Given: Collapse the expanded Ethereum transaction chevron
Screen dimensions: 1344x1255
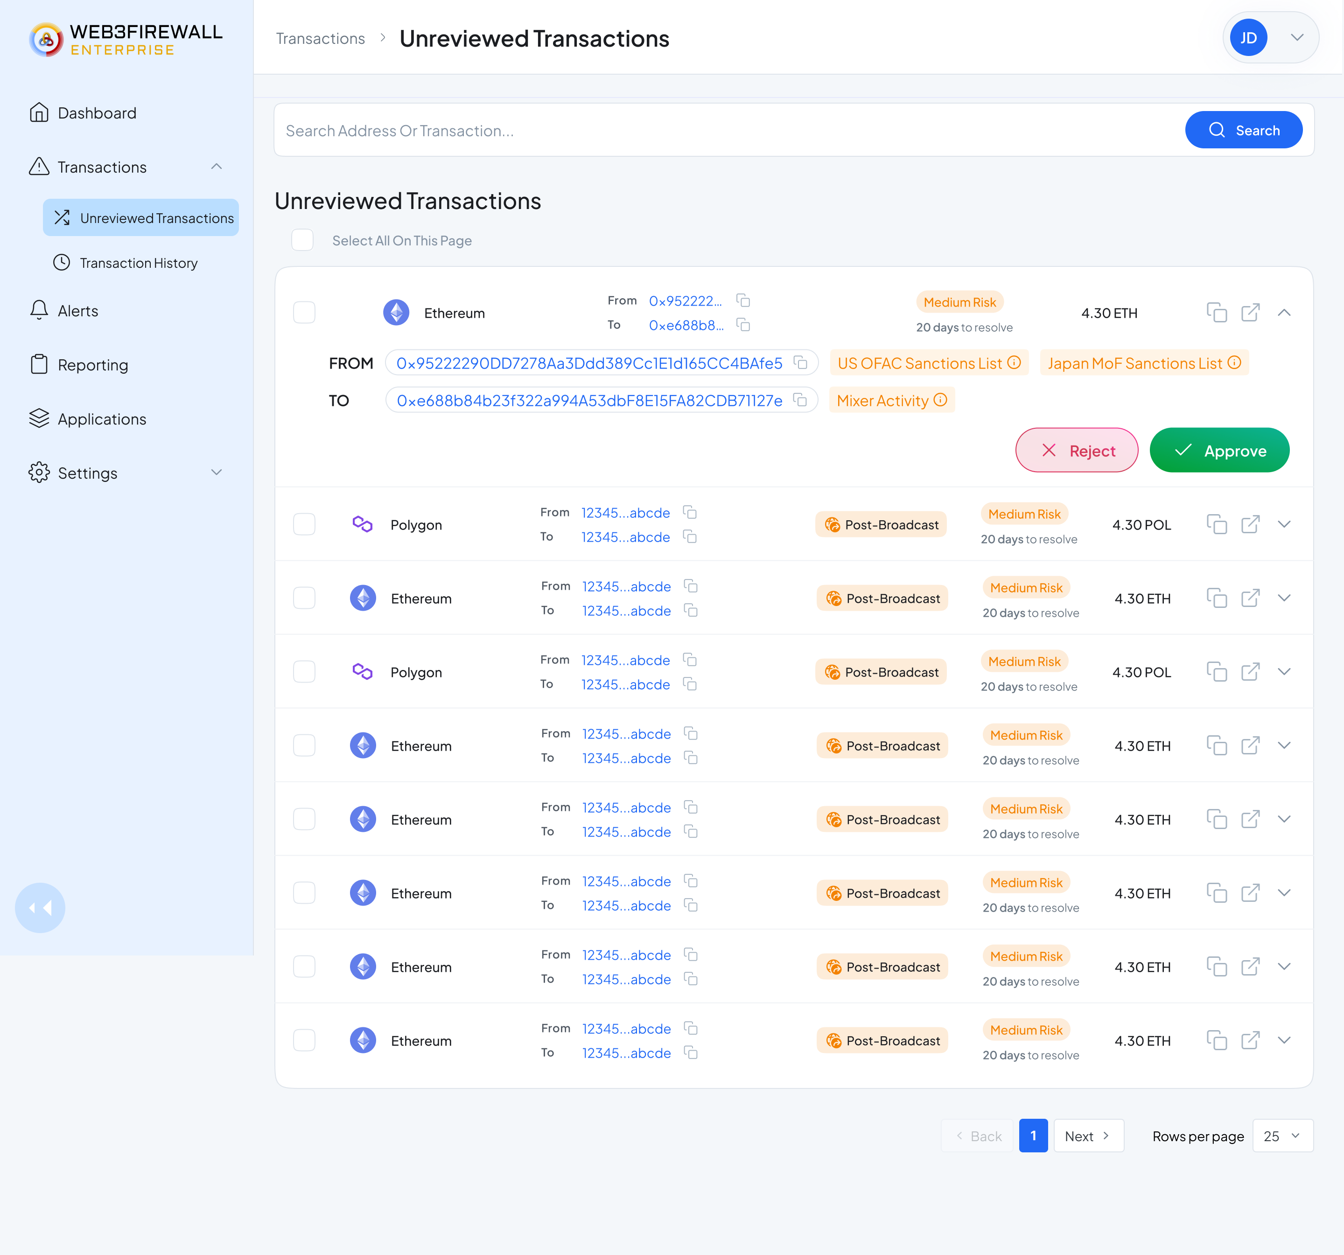Looking at the screenshot, I should pyautogui.click(x=1284, y=312).
